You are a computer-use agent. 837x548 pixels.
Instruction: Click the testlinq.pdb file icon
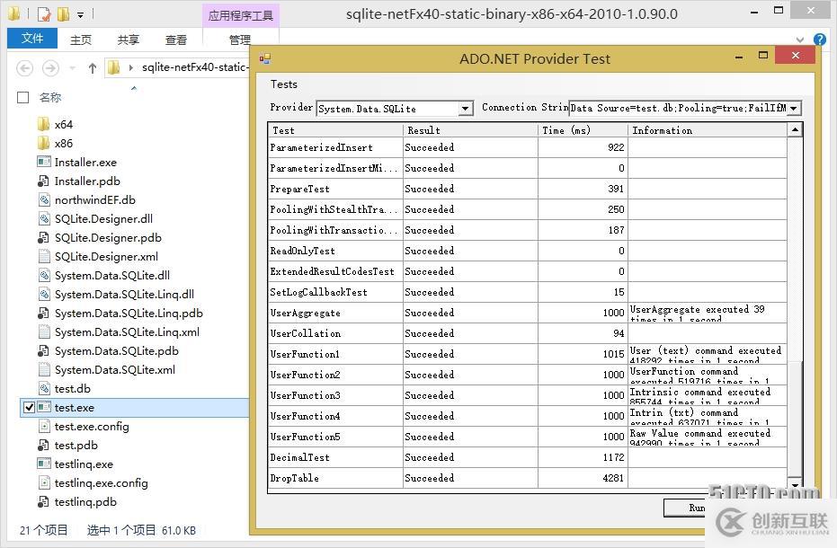(43, 501)
